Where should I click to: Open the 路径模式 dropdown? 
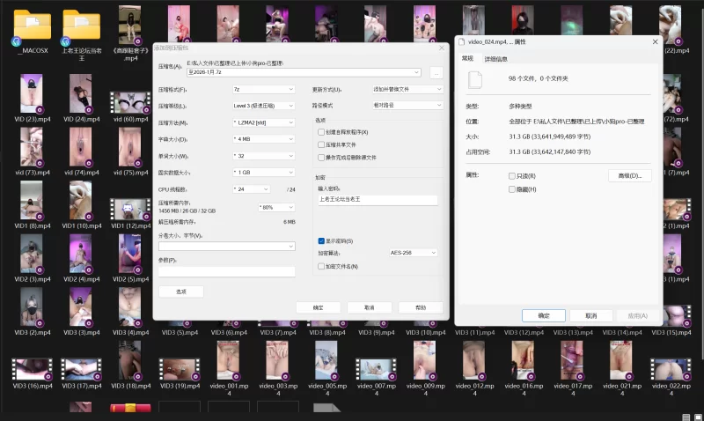click(x=407, y=105)
